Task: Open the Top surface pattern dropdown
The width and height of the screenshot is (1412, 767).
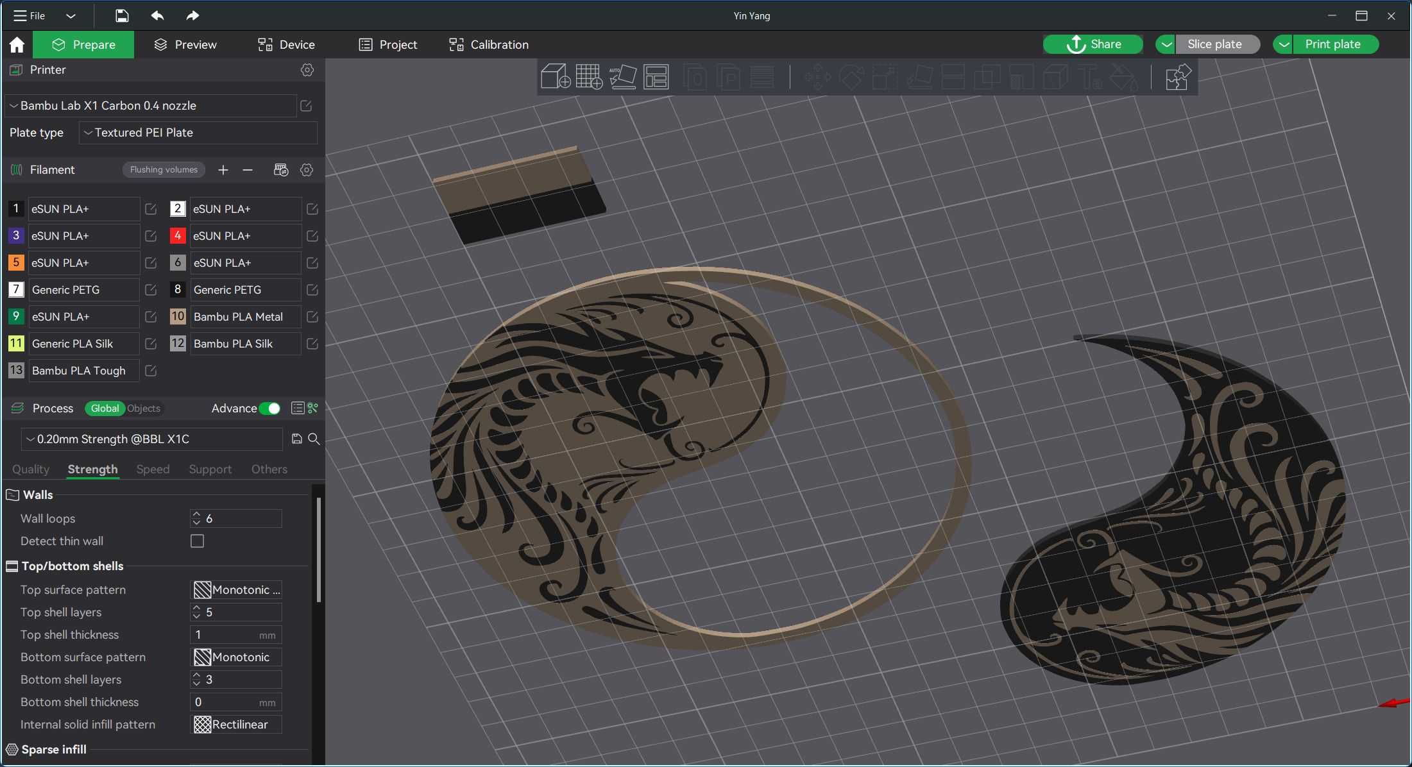Action: 237,590
